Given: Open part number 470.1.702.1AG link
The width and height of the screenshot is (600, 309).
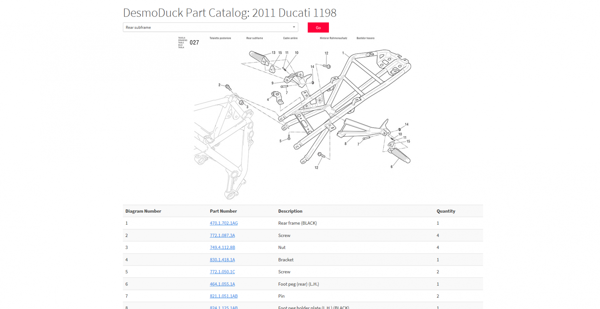Looking at the screenshot, I should tap(223, 223).
